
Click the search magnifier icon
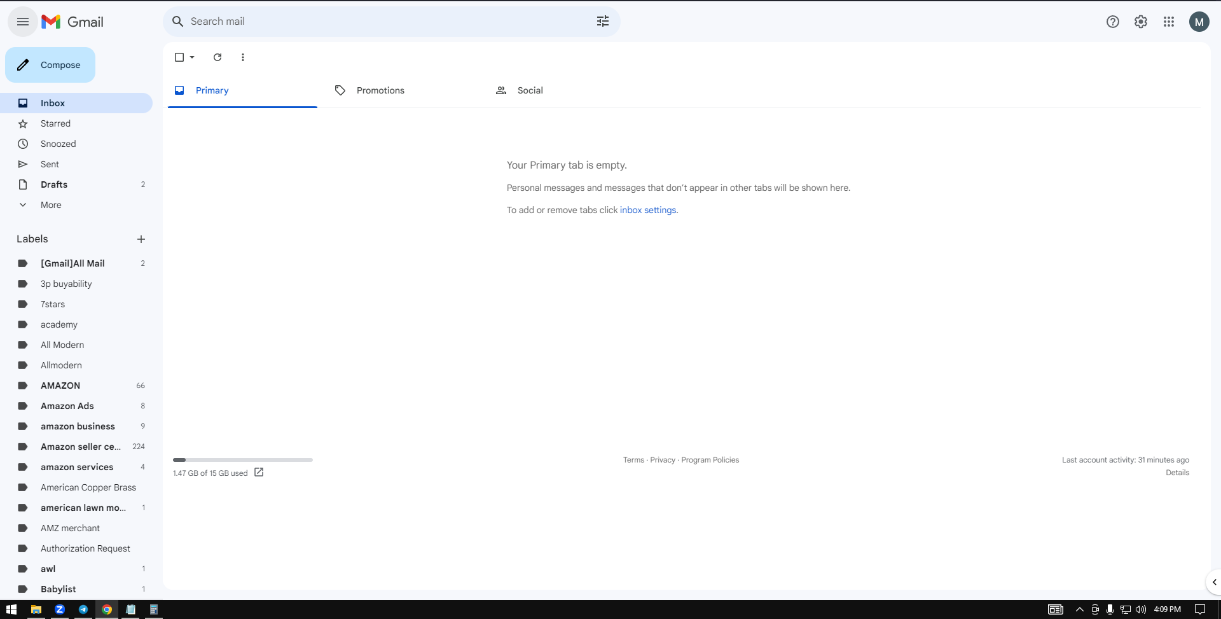[178, 22]
